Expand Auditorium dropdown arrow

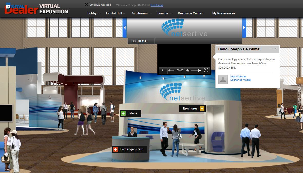[x=150, y=14]
